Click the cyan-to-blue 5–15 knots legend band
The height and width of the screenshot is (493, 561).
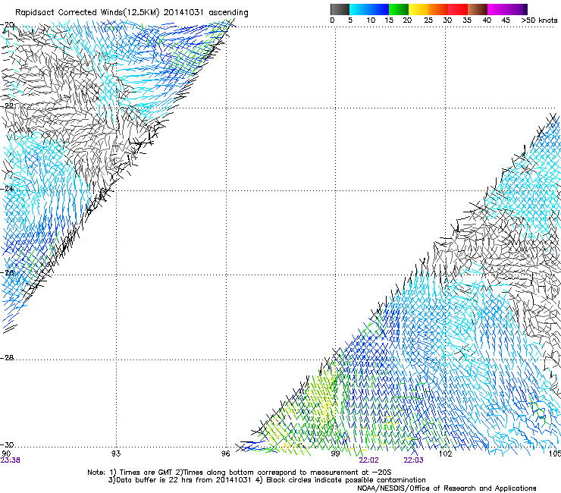tap(369, 9)
